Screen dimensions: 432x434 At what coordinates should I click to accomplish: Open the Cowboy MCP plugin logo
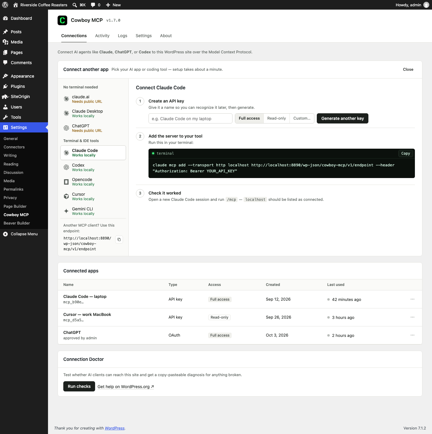62,20
